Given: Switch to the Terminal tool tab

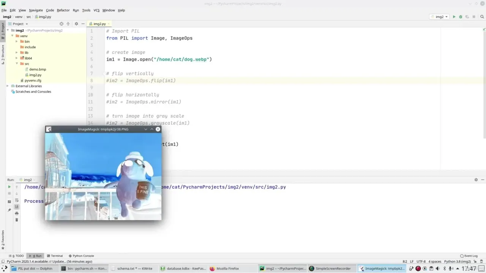Looking at the screenshot, I should [x=55, y=256].
